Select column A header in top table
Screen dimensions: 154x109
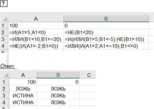pyautogui.click(x=36, y=19)
